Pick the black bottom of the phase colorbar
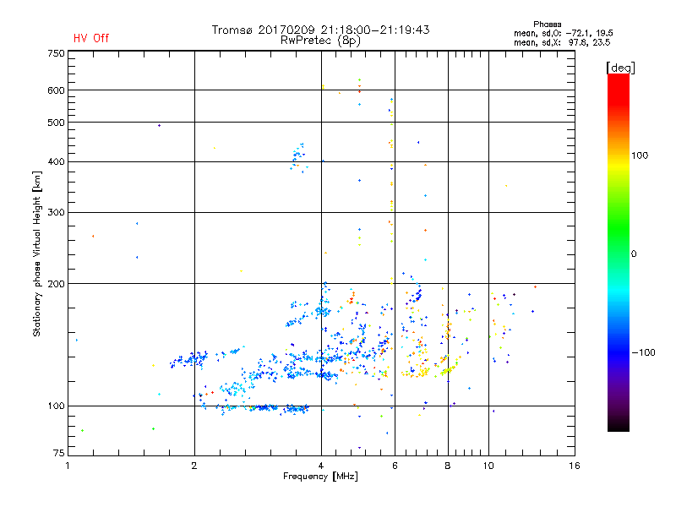 [619, 425]
